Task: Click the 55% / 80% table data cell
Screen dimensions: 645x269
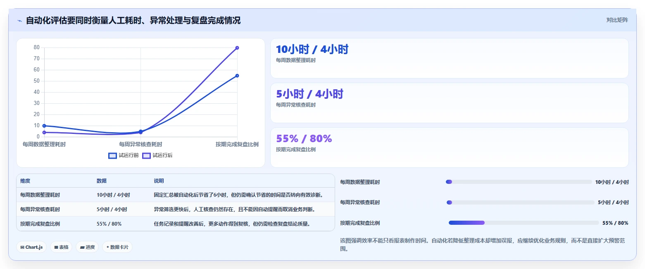Action: pos(109,224)
